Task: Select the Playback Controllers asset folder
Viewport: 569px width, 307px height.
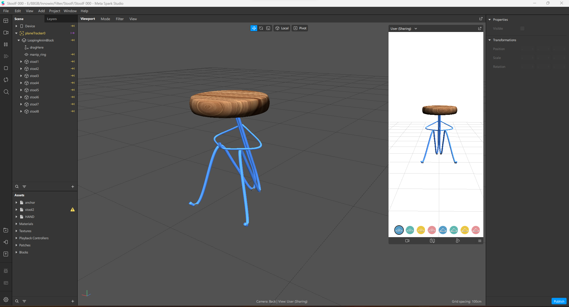Action: pos(34,238)
